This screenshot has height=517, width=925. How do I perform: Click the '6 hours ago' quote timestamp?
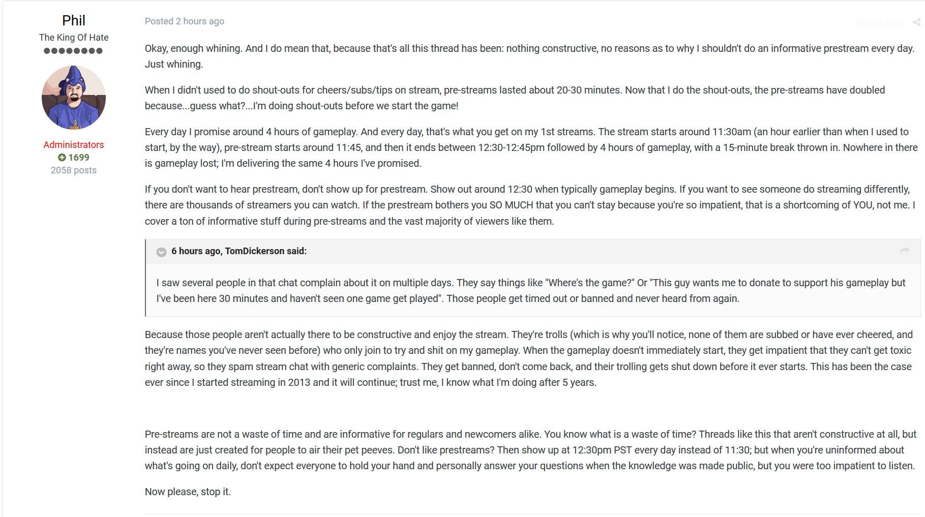click(196, 251)
